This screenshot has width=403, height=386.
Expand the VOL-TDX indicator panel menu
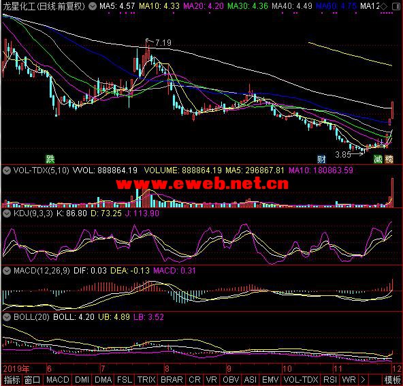coord(6,170)
